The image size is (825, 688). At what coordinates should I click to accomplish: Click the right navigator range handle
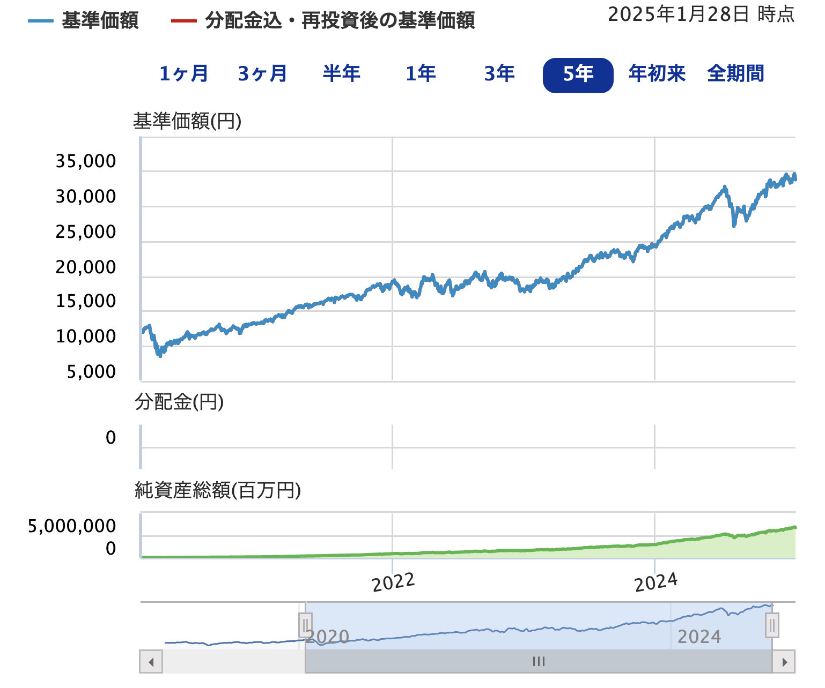[x=772, y=625]
